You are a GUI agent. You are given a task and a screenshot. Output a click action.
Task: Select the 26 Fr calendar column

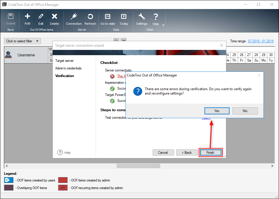point(242,57)
